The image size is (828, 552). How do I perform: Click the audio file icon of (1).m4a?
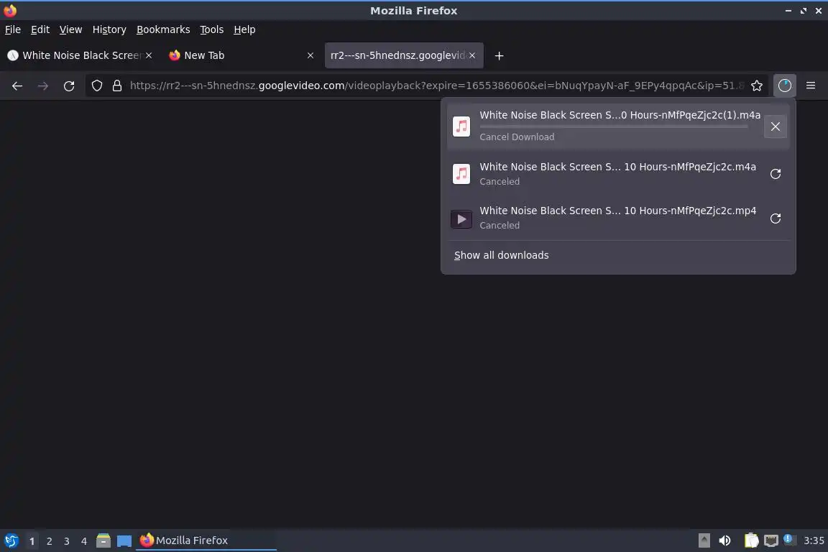pyautogui.click(x=461, y=126)
